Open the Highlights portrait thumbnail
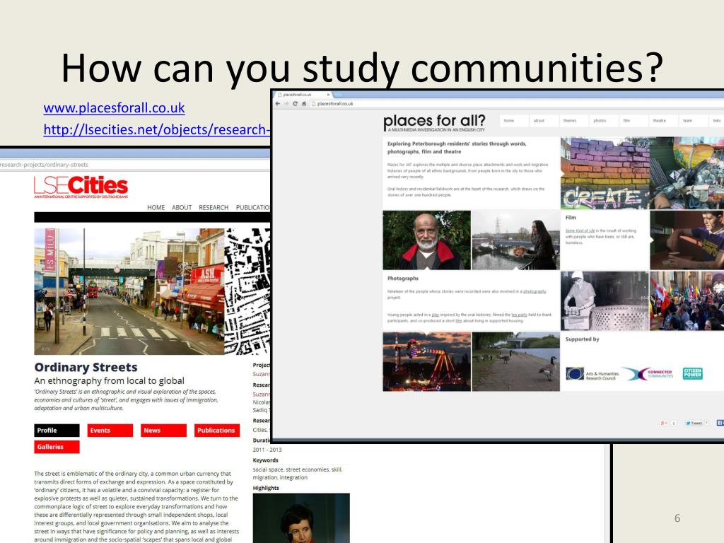724x543 pixels. click(x=301, y=518)
